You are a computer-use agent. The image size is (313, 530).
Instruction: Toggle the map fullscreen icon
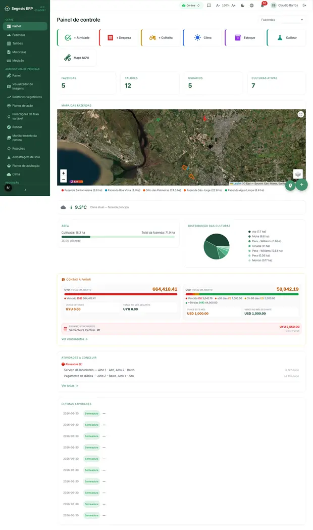pyautogui.click(x=301, y=114)
